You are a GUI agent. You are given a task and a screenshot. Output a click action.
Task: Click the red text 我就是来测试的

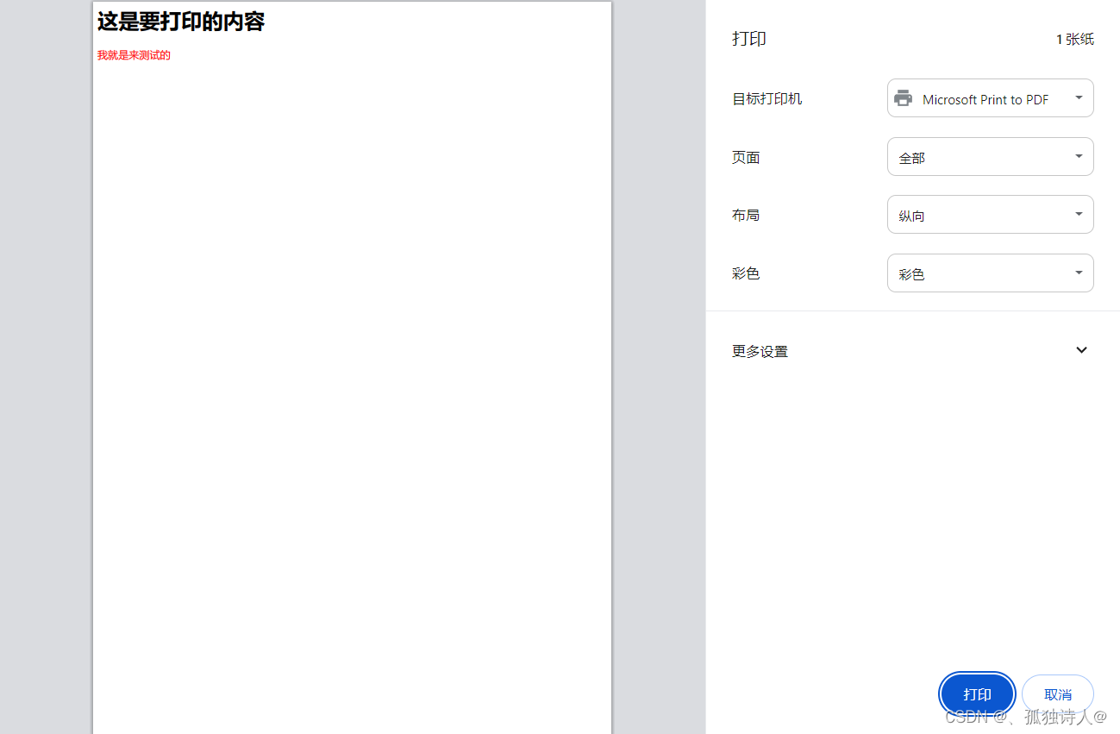point(134,54)
